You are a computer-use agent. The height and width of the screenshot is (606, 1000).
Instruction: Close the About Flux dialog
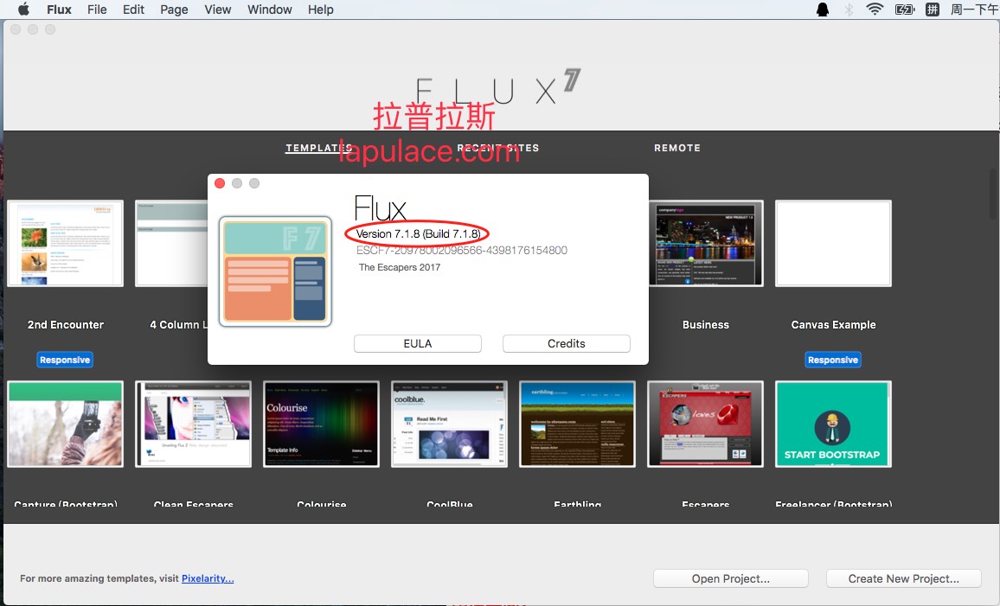220,183
